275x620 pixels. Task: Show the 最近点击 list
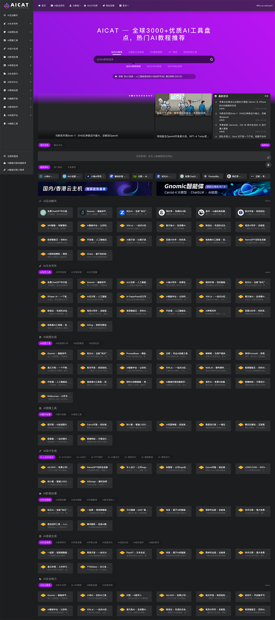58,145
